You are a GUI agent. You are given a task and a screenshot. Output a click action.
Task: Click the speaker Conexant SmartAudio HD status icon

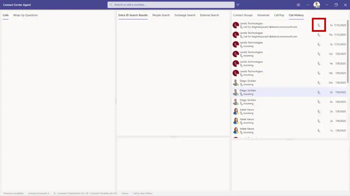coord(86,193)
